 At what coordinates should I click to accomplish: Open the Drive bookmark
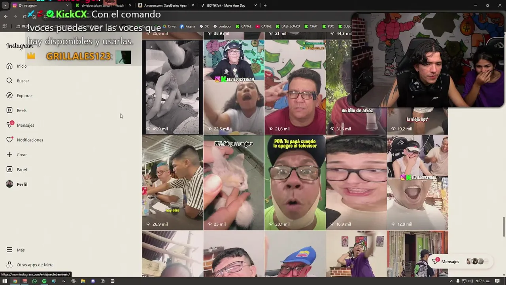[x=169, y=27]
